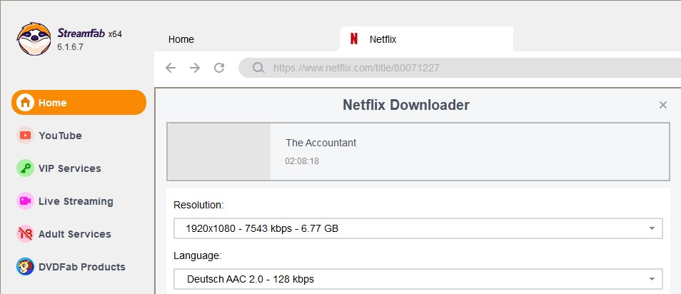Click the Netflix N logo icon
Viewport: 681px width, 294px height.
pos(354,39)
